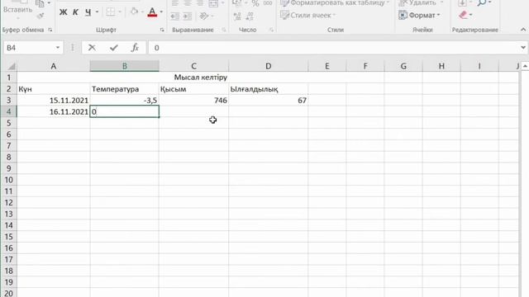Select column A header
Viewport: 529px width, 297px height.
tap(53, 66)
